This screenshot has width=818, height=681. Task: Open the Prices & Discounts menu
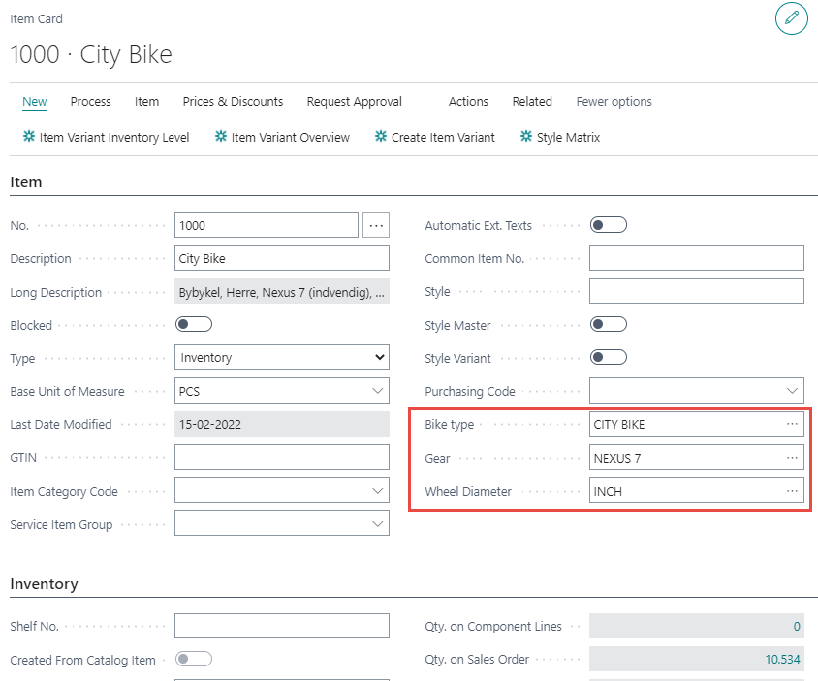233,102
